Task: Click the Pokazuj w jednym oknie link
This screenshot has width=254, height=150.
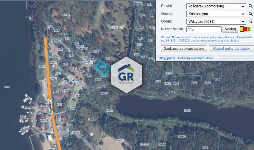Action: [196, 58]
